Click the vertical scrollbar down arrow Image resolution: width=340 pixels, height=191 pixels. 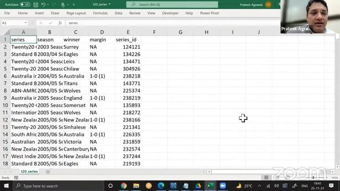[x=337, y=167]
